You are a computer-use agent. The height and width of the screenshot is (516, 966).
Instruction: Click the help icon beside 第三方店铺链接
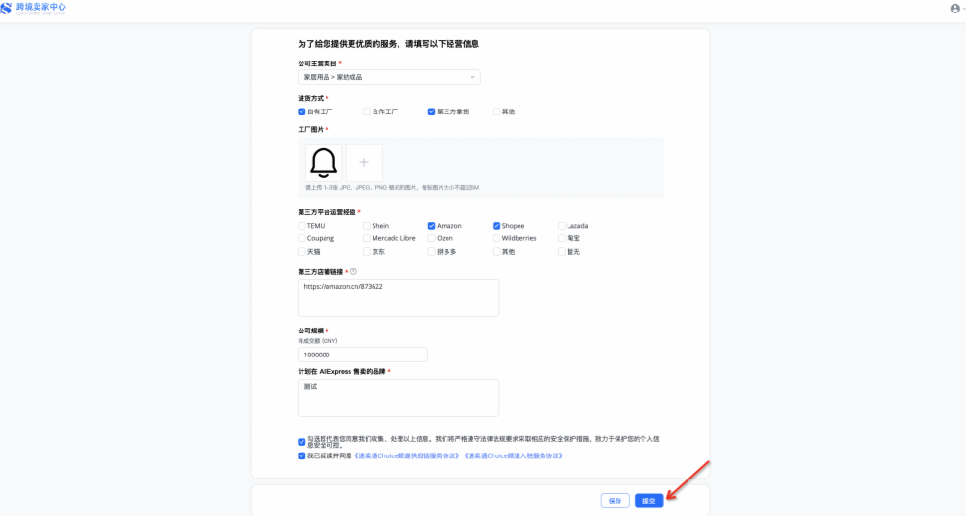coord(353,271)
